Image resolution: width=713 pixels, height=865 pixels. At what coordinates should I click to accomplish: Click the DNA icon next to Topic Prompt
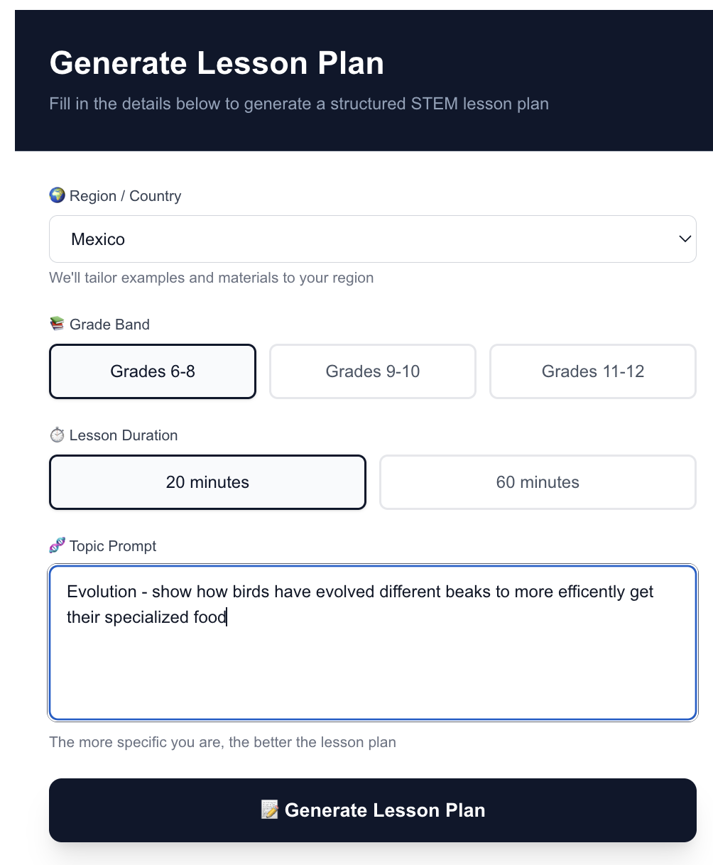click(x=57, y=546)
